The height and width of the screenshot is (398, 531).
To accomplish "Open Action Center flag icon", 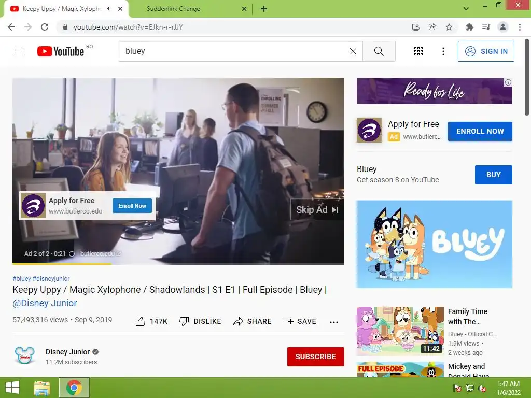I will coord(457,388).
